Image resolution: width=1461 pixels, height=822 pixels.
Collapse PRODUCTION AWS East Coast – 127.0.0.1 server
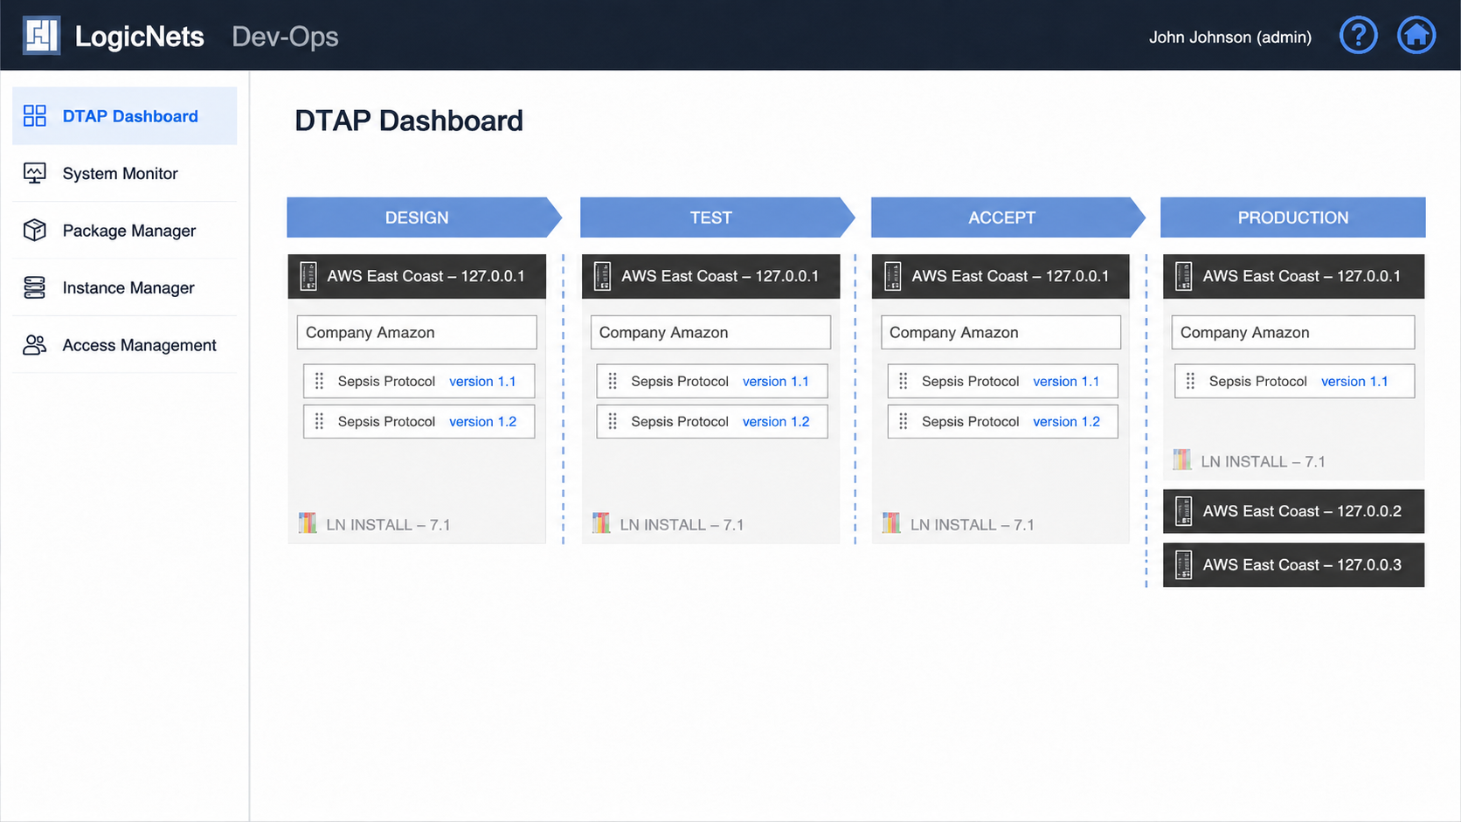coord(1293,276)
